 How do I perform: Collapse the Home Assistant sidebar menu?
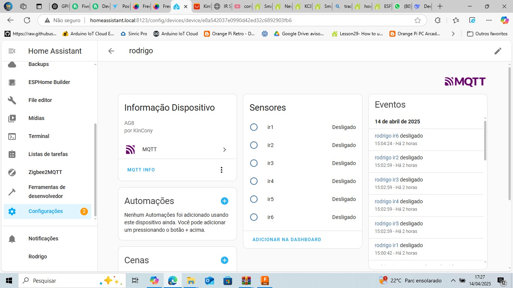[x=12, y=51]
